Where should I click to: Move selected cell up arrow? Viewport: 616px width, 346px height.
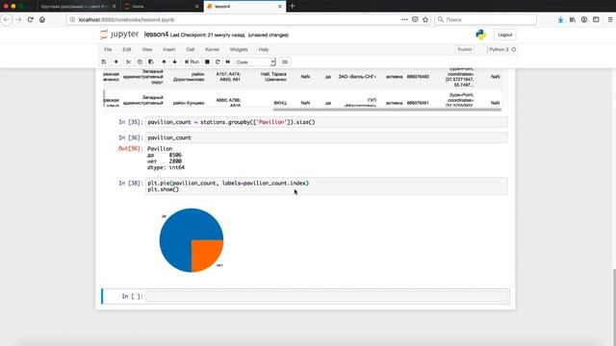164,62
